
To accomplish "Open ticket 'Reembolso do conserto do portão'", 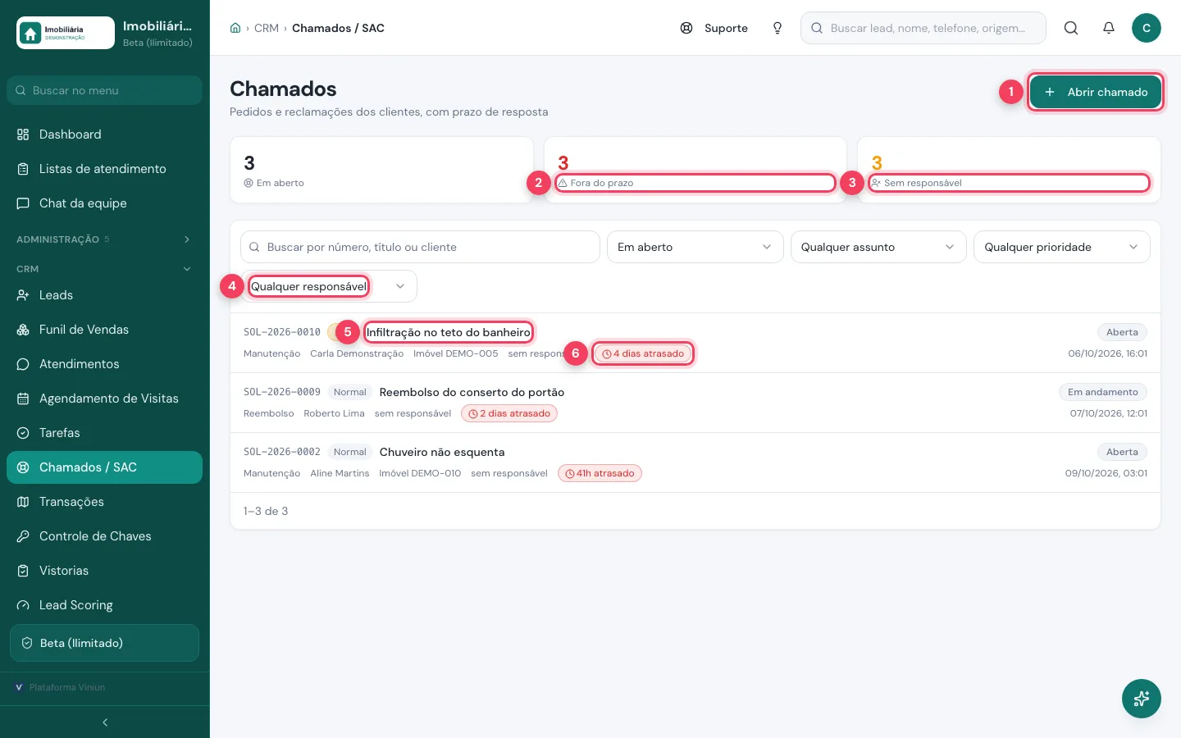I will (x=472, y=392).
